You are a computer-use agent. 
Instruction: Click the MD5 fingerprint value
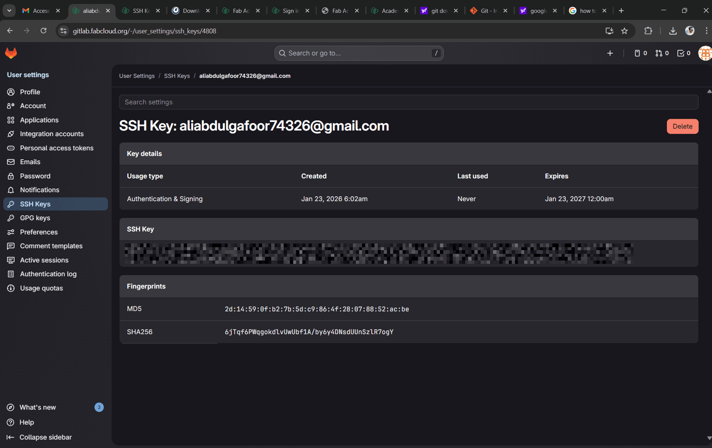[317, 309]
